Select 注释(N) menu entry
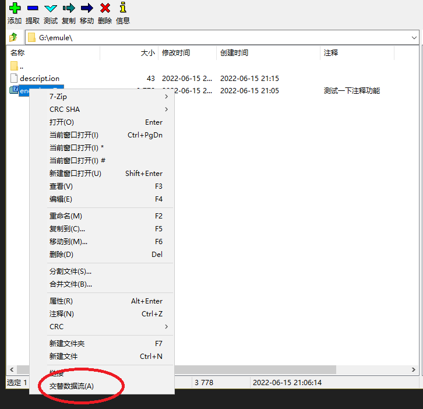Image resolution: width=423 pixels, height=409 pixels. (102, 314)
